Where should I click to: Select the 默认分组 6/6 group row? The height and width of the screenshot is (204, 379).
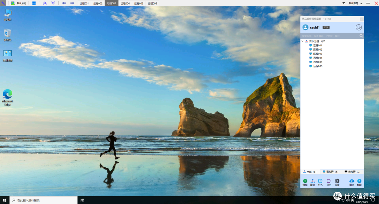[x=332, y=41]
